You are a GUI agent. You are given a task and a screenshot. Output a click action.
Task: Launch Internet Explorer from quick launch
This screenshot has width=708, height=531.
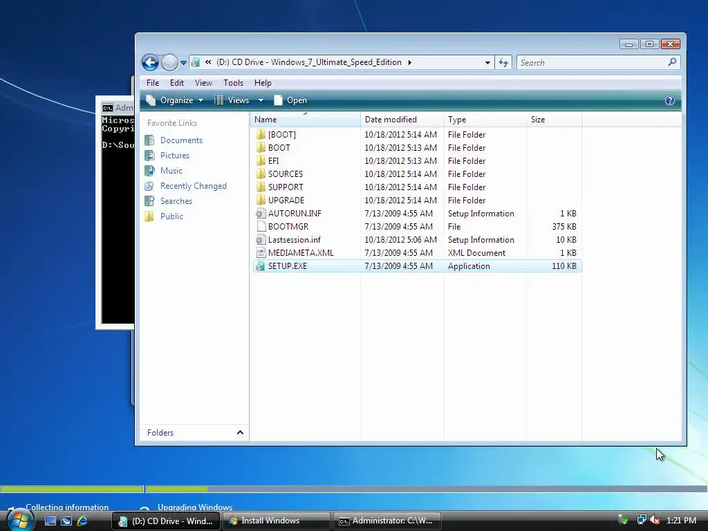pos(83,521)
